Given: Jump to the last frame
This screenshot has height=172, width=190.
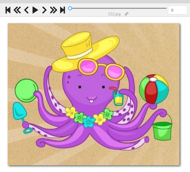Looking at the screenshot, I should tap(63, 10).
